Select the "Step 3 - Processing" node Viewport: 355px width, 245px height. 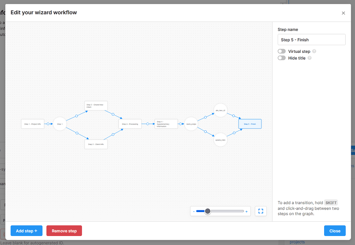coord(130,124)
